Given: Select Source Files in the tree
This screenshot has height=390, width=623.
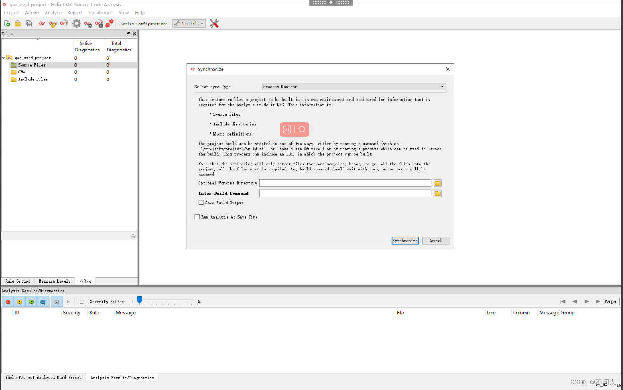Looking at the screenshot, I should tap(32, 65).
